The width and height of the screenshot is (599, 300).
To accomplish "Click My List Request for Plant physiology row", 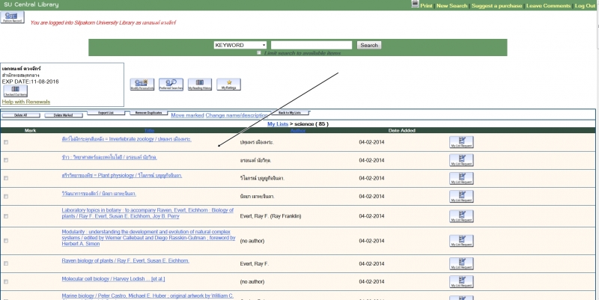I will [461, 178].
